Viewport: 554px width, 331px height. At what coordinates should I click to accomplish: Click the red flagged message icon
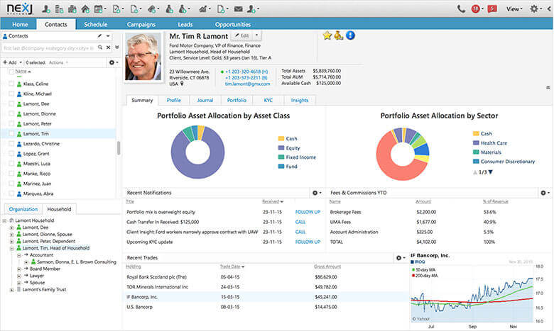point(491,9)
